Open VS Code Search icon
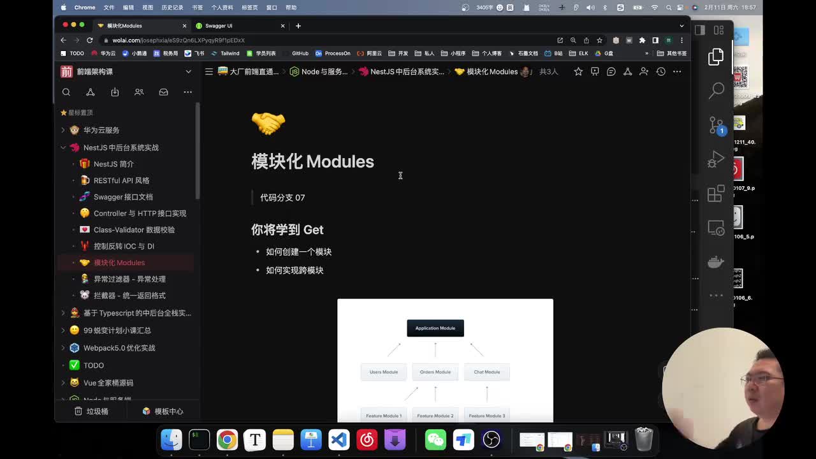816x459 pixels. [716, 91]
